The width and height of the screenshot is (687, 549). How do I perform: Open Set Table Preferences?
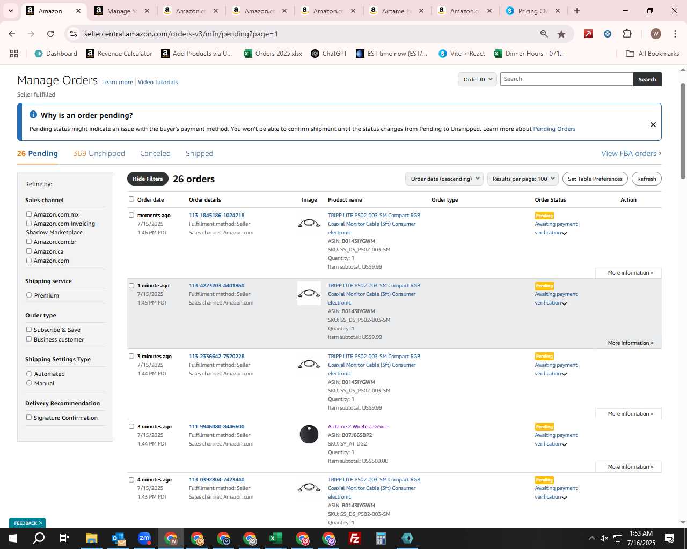click(x=595, y=179)
